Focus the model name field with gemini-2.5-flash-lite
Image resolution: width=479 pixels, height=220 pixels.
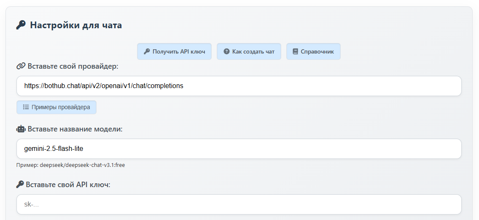click(x=239, y=149)
